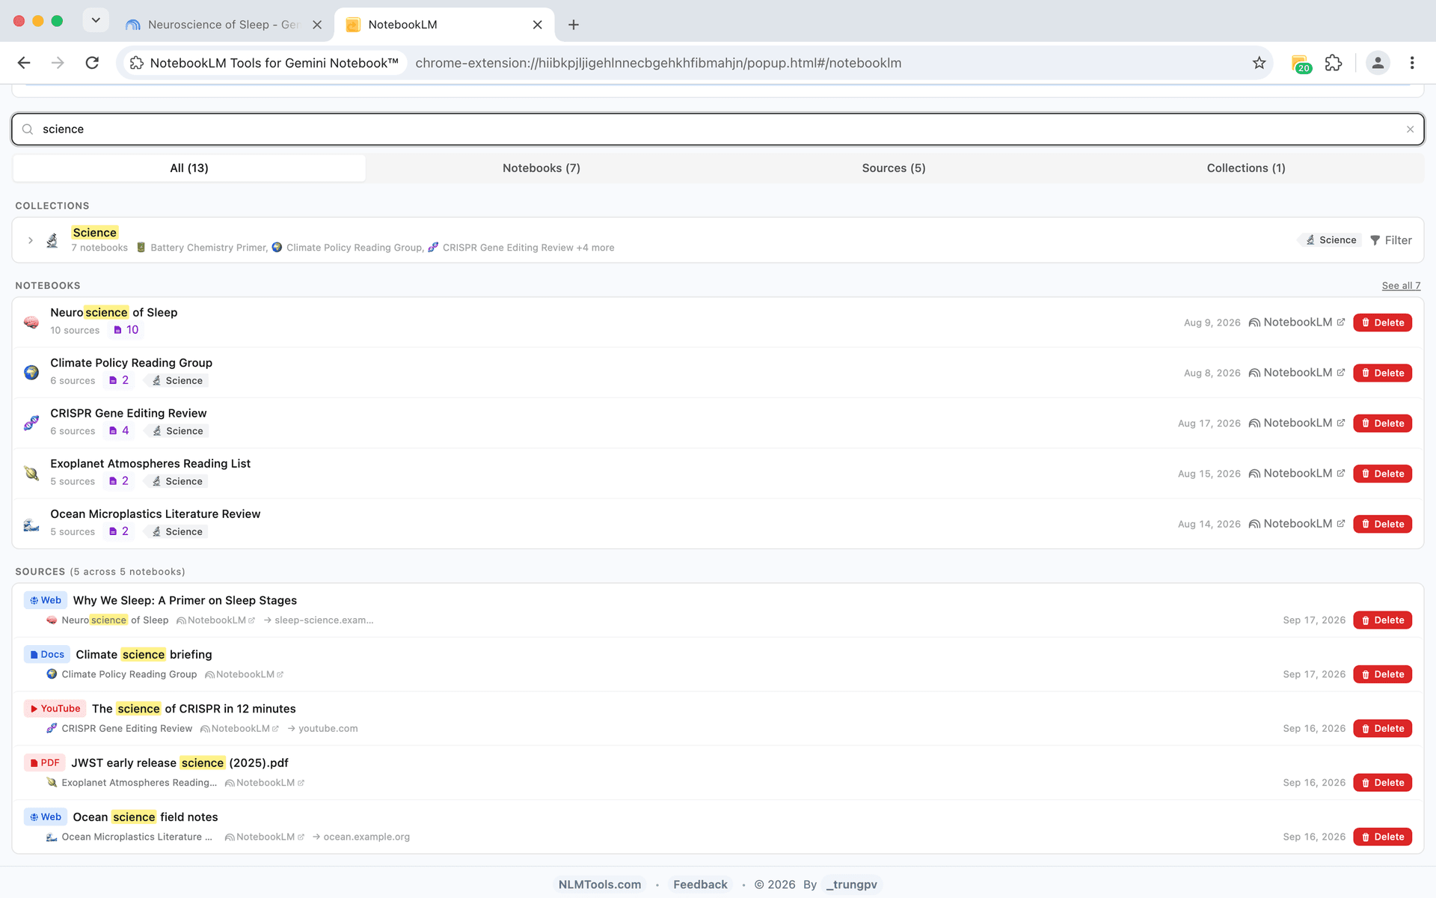
Task: Click the Science tag on Ocean Microplastics notebook
Action: tap(177, 532)
